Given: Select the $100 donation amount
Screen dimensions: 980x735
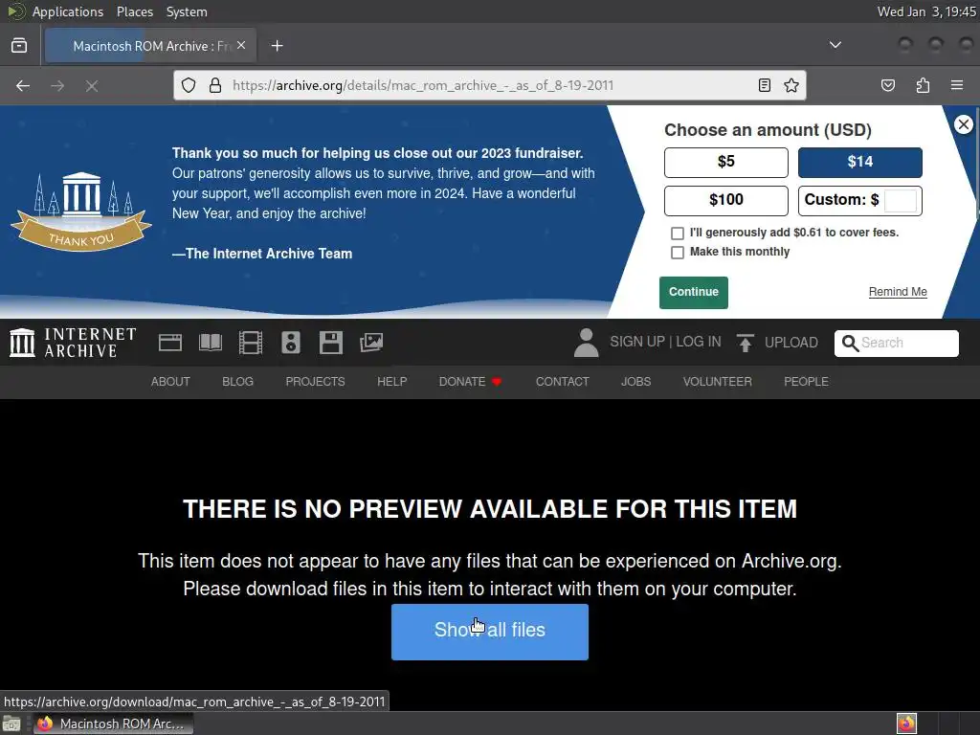Looking at the screenshot, I should point(726,201).
